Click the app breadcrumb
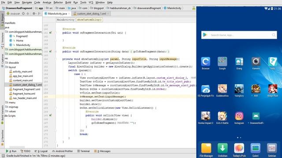Screen dimensions: 282x158 tap(39, 8)
